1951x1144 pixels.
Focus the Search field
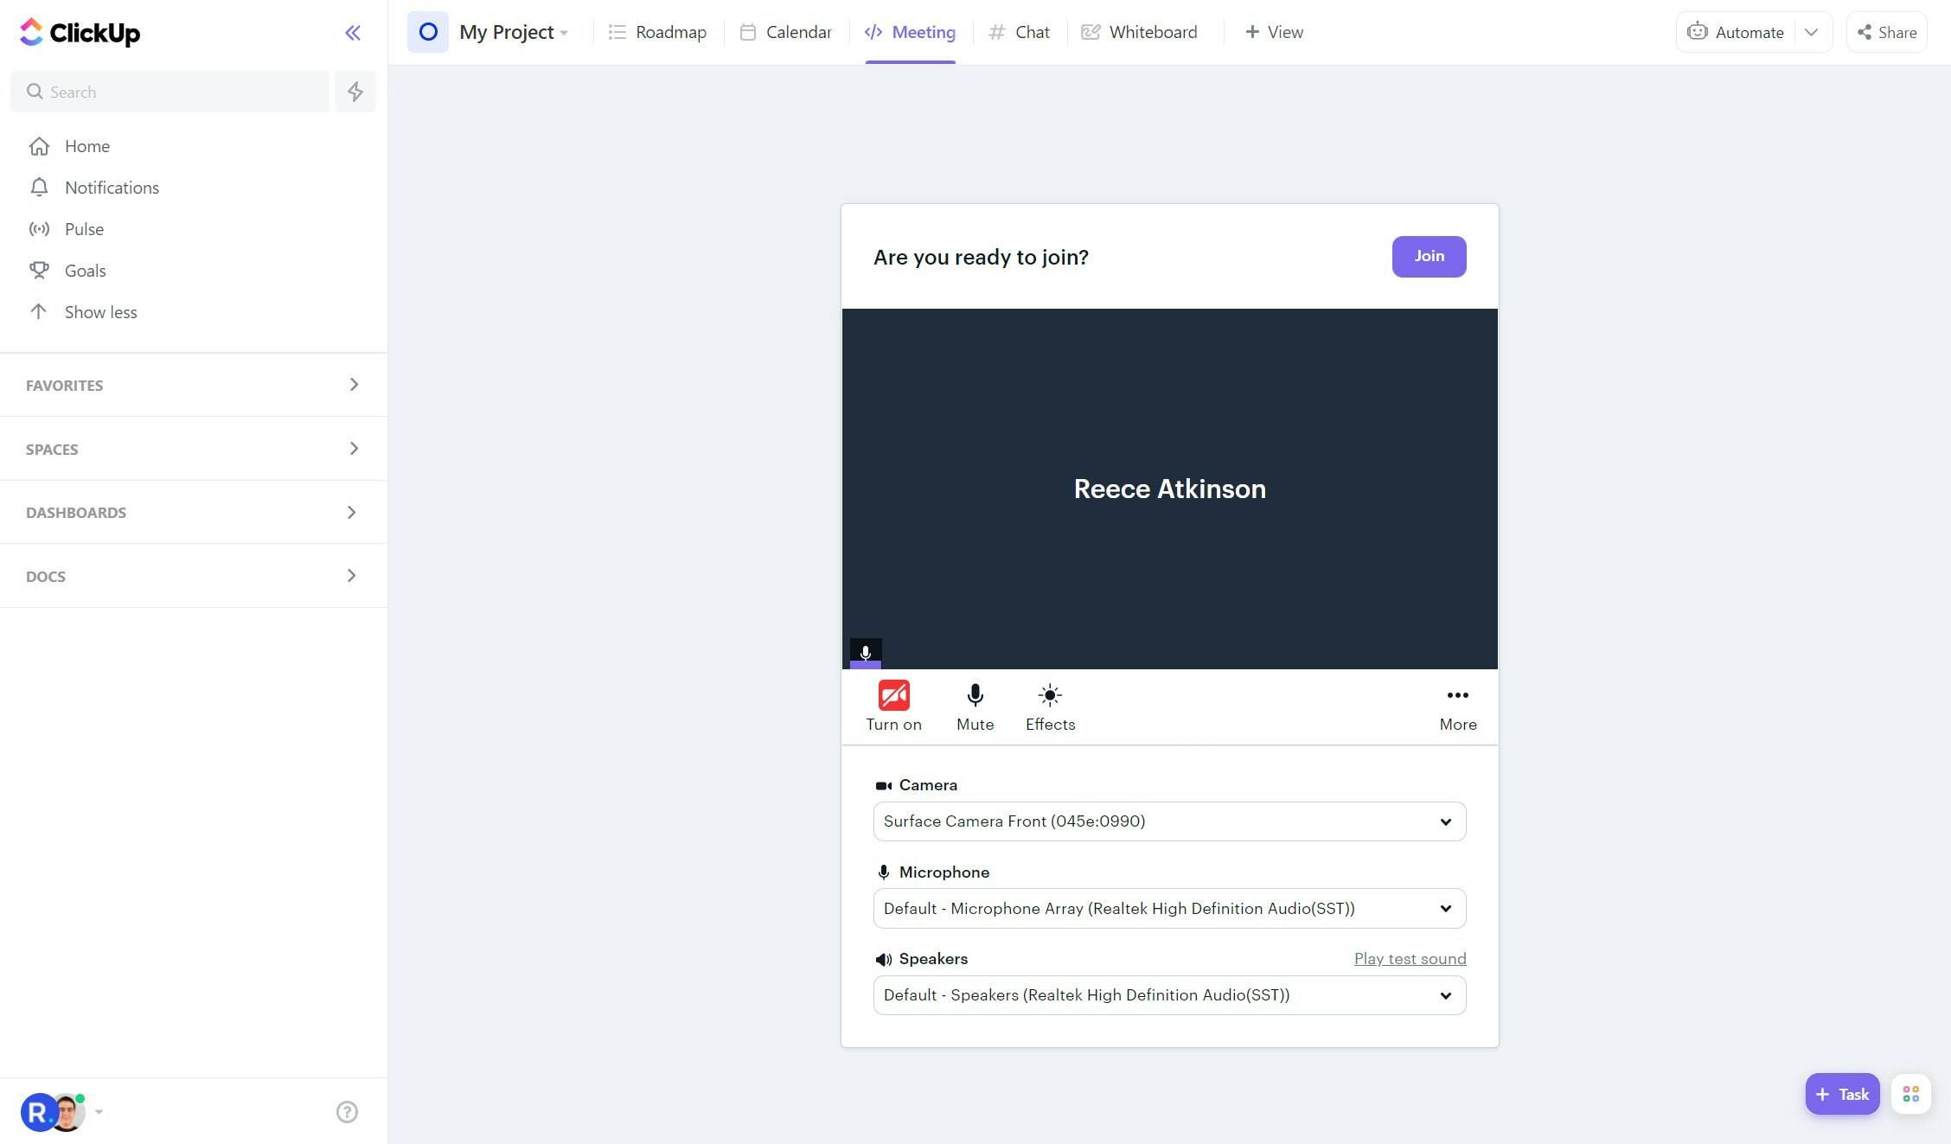[x=170, y=92]
